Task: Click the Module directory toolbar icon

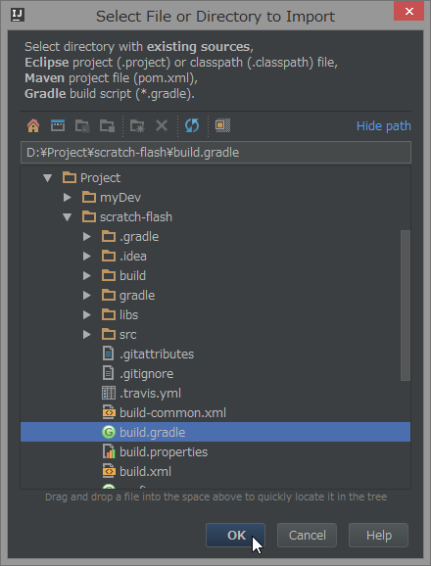Action: tap(107, 125)
